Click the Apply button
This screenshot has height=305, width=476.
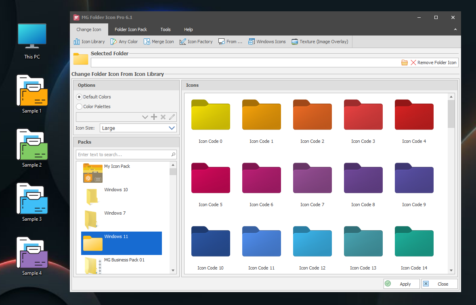pos(401,284)
